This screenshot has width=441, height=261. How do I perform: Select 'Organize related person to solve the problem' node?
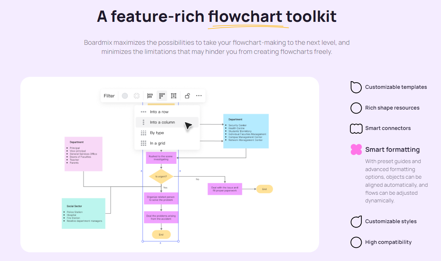161,198
